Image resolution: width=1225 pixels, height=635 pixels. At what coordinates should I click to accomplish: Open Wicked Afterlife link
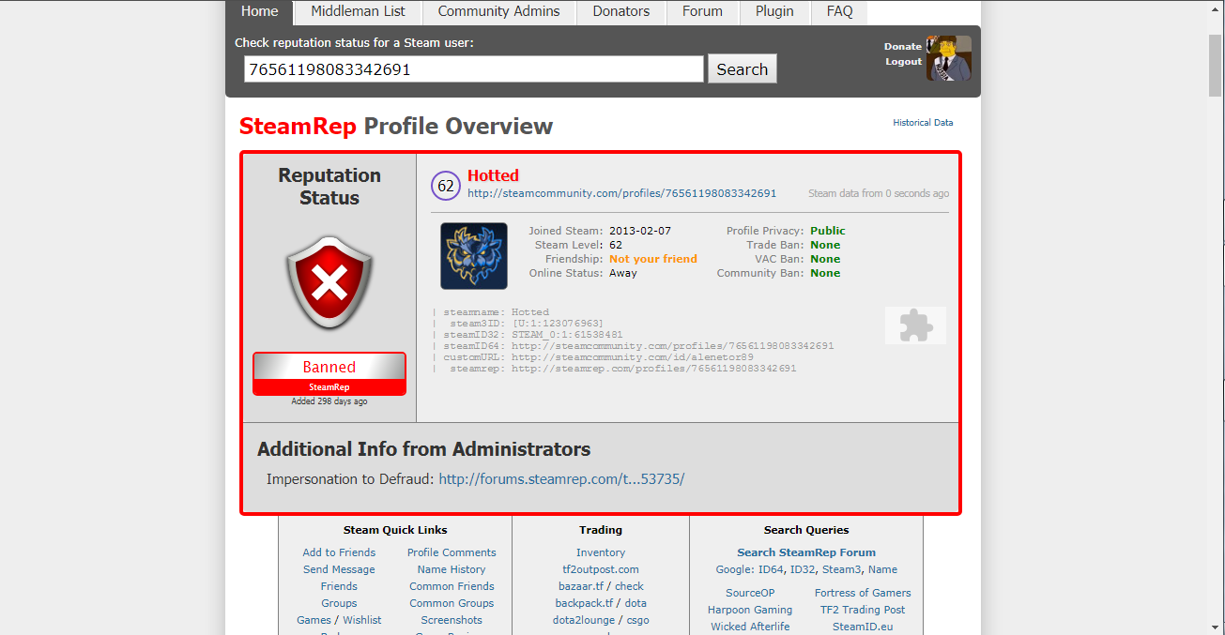750,627
